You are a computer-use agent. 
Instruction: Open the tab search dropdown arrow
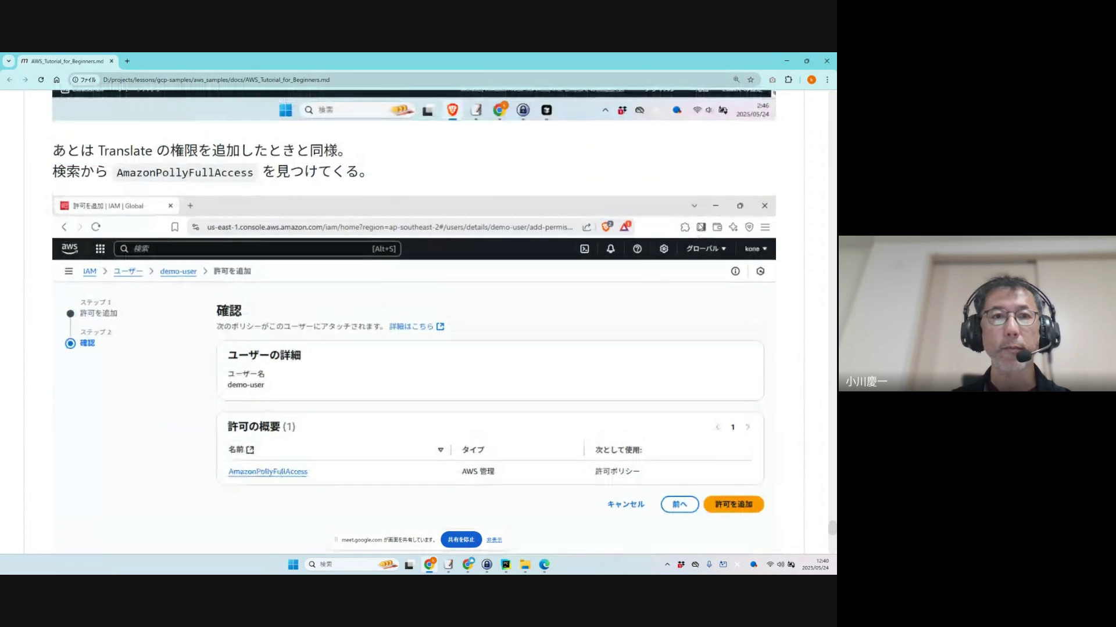8,61
